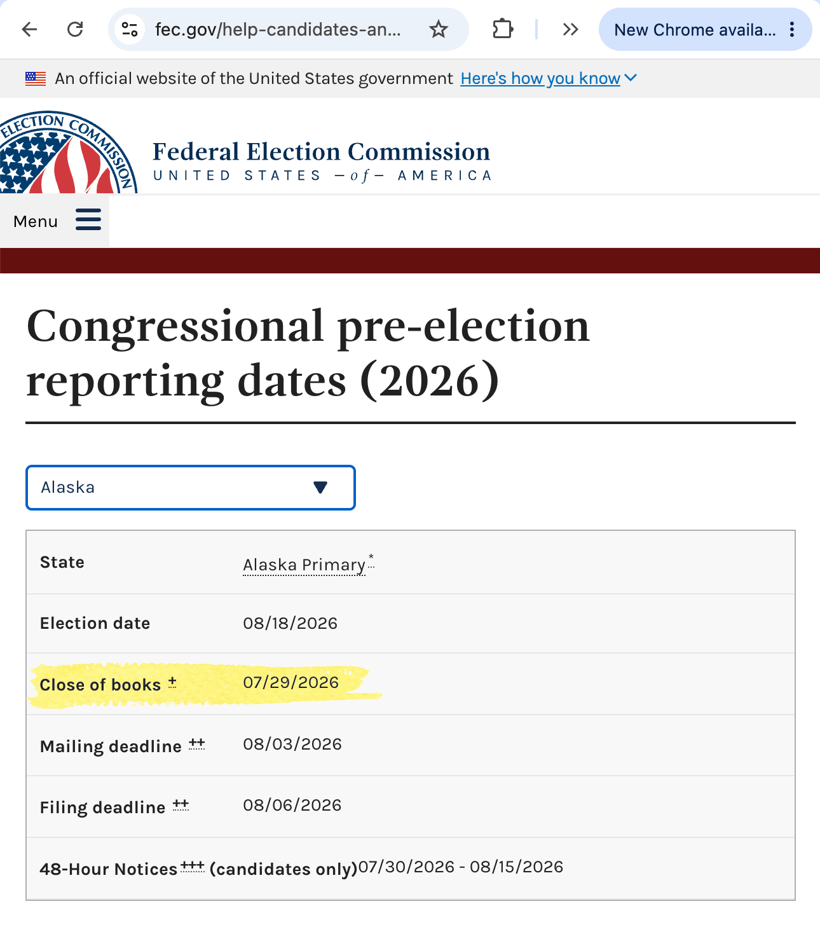Open Here's how you know link
Screen dimensions: 820x927
click(540, 78)
